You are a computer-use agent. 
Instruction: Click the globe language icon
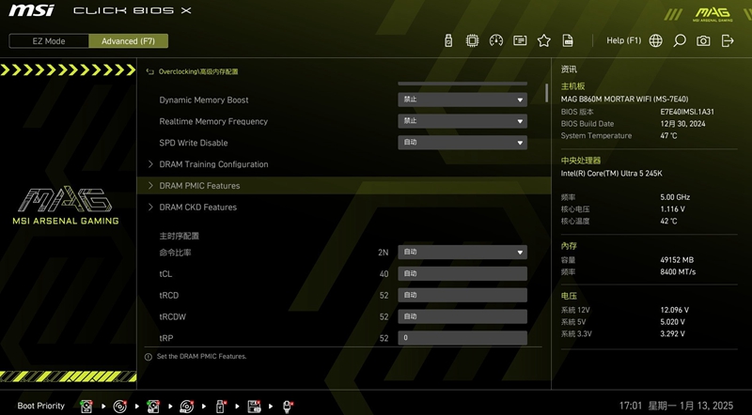coord(655,40)
